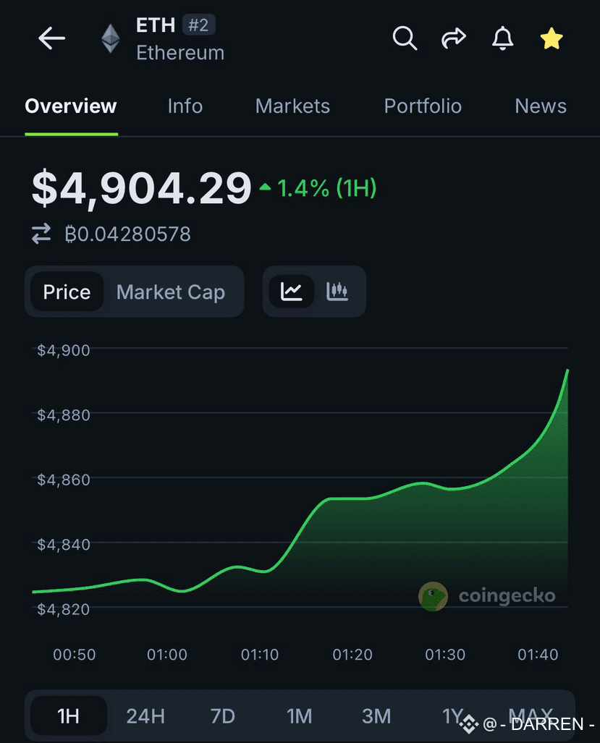Open the Info tab
The height and width of the screenshot is (743, 600).
click(x=185, y=106)
